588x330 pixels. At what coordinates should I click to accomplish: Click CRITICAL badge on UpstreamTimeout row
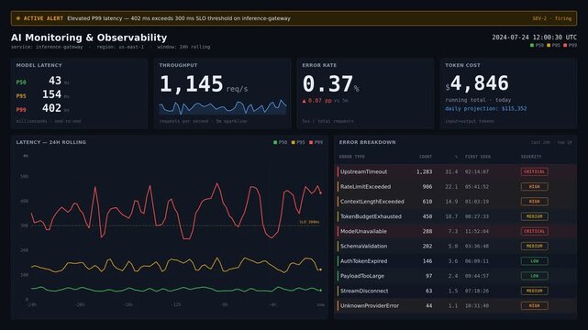535,171
